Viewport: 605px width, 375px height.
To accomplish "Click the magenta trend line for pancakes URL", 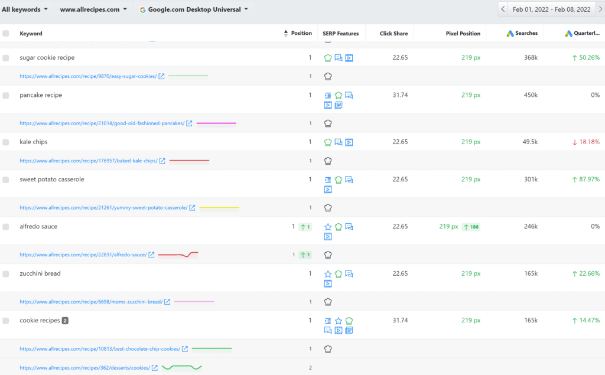I will click(x=216, y=123).
